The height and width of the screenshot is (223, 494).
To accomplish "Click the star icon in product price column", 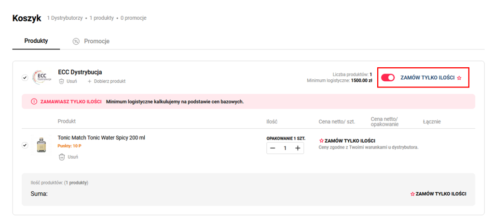I will (x=321, y=141).
